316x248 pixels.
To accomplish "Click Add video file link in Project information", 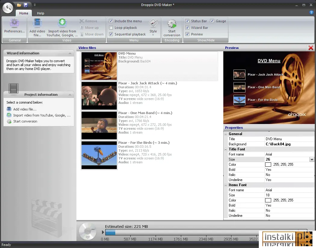I will pos(25,109).
